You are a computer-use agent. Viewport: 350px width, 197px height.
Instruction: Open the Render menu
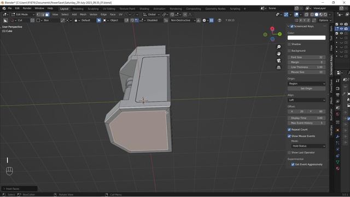[27, 9]
